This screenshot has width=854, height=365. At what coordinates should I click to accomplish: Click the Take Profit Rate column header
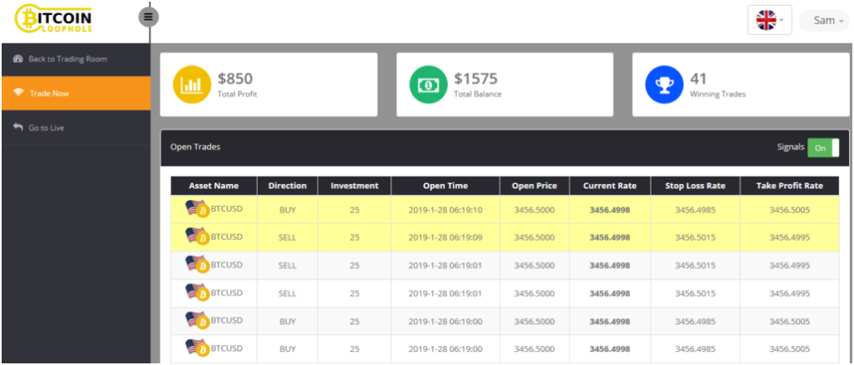click(789, 186)
